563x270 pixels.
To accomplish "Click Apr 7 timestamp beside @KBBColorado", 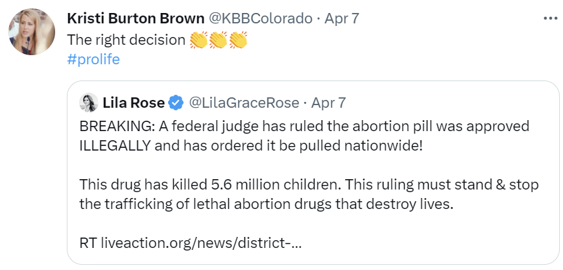I will pyautogui.click(x=342, y=18).
